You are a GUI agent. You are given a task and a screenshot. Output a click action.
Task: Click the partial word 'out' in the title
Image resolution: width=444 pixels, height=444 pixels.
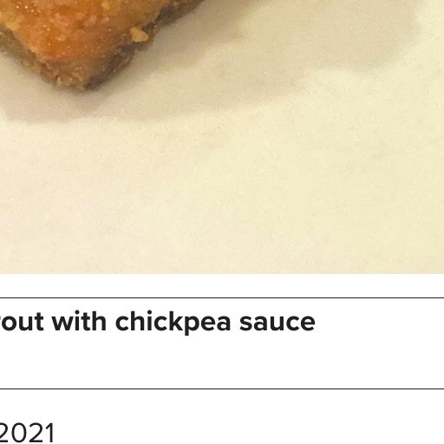tap(22, 322)
